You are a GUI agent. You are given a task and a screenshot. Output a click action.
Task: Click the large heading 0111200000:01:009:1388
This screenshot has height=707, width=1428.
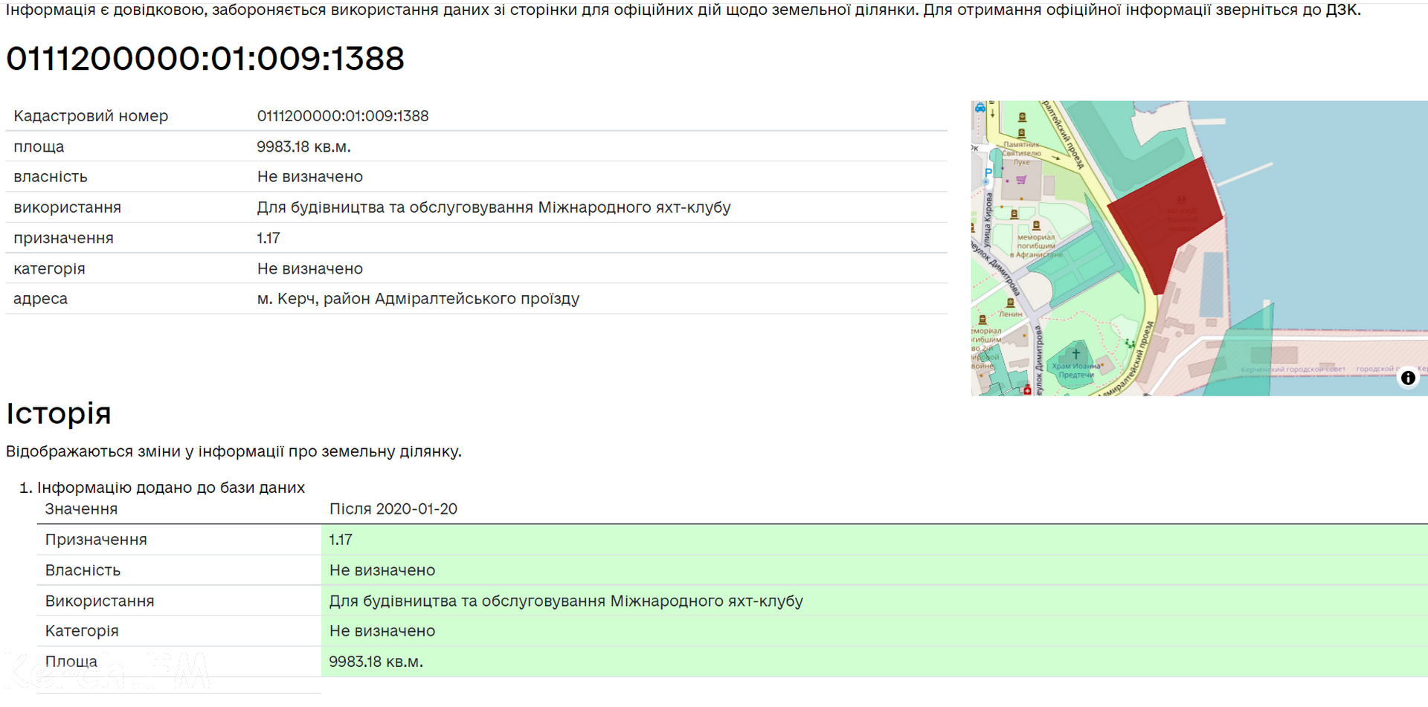[205, 59]
